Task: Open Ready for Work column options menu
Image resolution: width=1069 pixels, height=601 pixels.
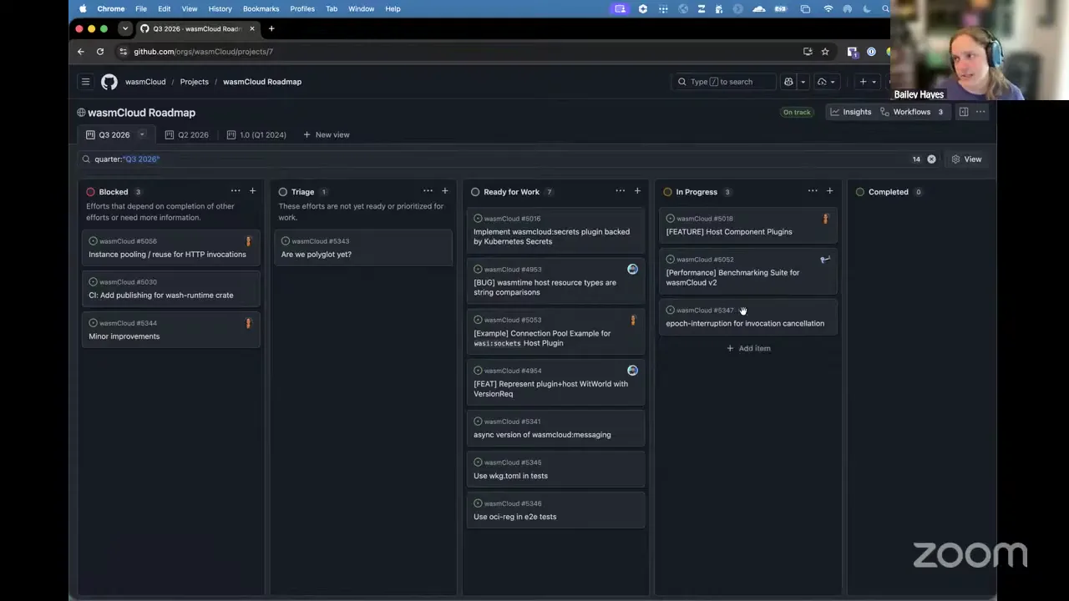Action: coord(620,191)
